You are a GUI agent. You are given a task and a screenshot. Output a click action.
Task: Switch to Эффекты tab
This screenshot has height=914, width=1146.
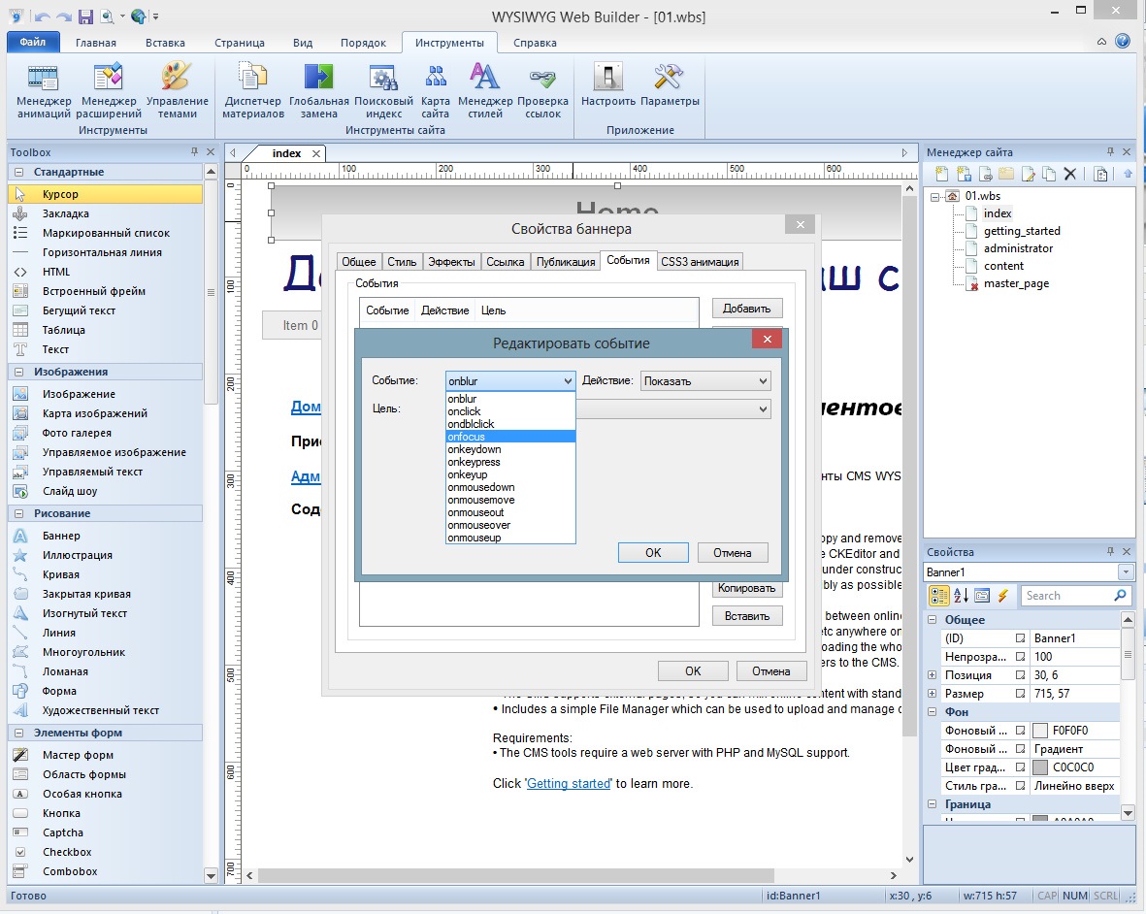coord(451,262)
